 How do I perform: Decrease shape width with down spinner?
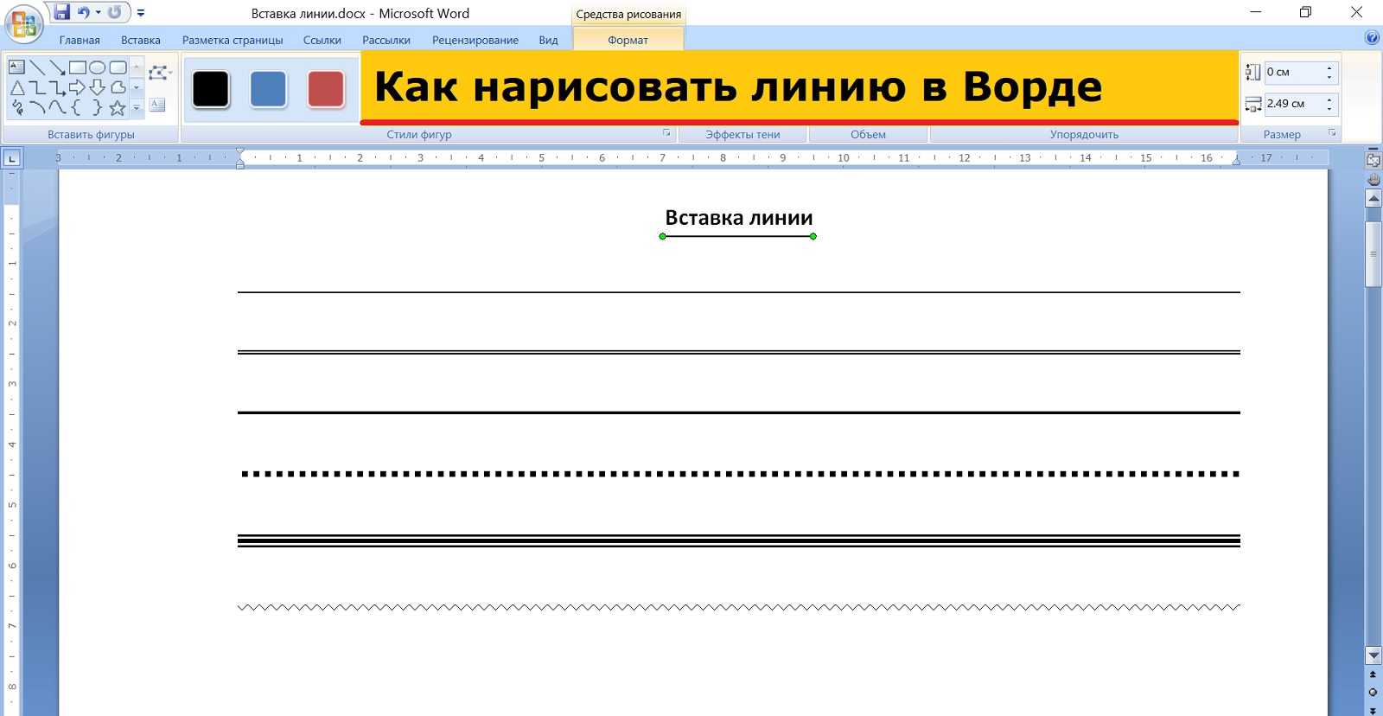click(x=1329, y=109)
